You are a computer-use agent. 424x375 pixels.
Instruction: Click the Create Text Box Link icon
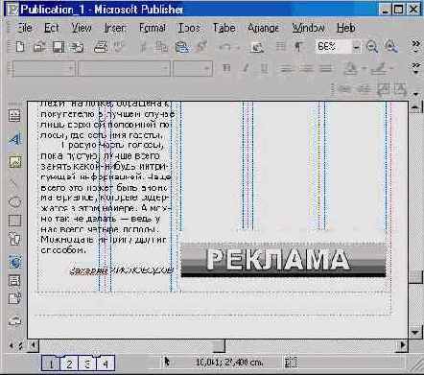[x=343, y=88]
